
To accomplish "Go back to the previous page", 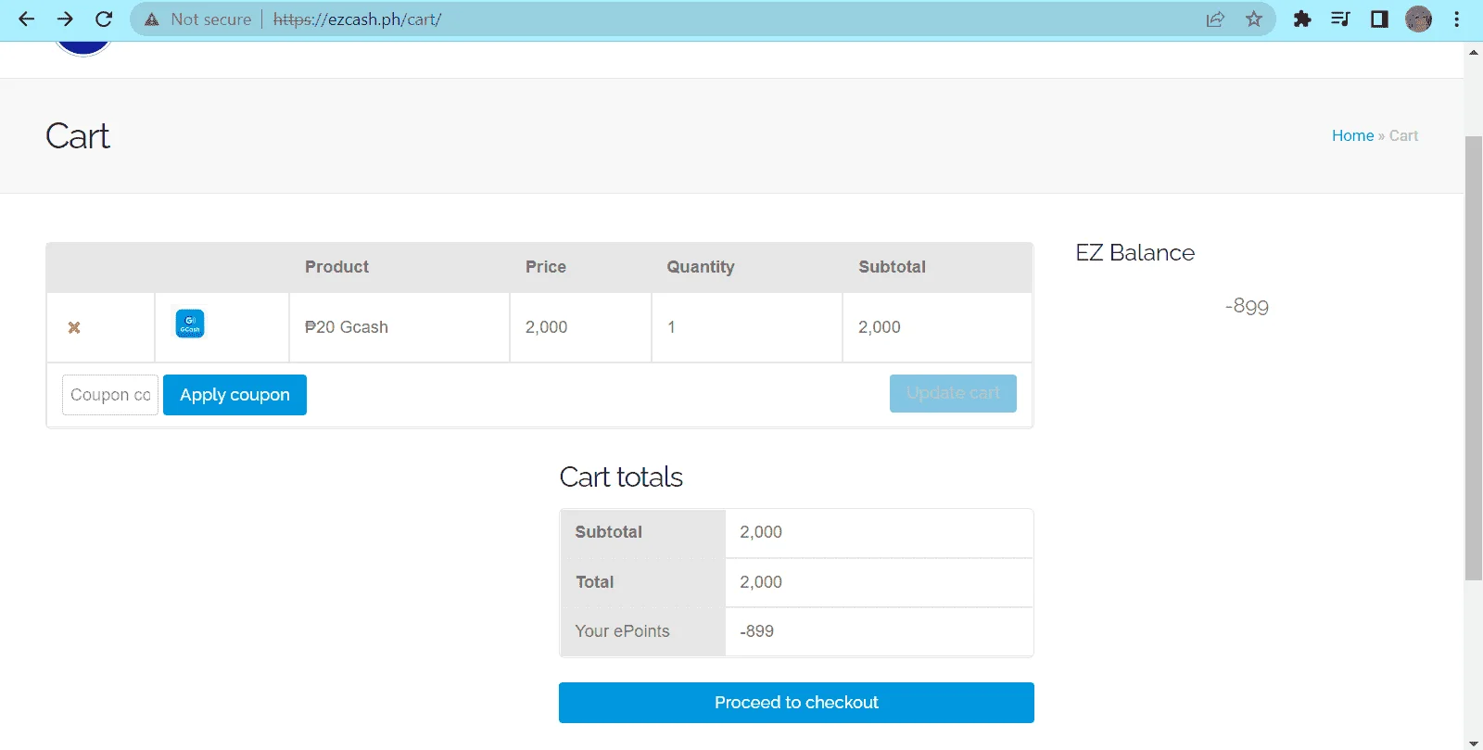I will coord(26,19).
